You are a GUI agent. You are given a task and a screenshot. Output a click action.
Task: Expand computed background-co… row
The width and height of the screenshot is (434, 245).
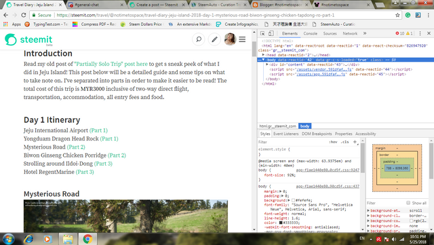tap(368, 221)
